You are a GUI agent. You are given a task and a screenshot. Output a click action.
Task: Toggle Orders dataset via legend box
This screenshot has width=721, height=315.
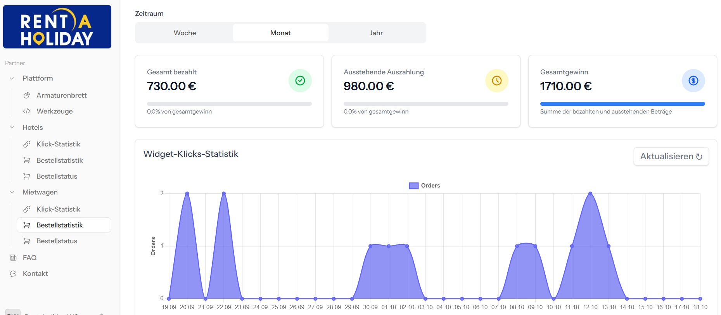(x=413, y=186)
